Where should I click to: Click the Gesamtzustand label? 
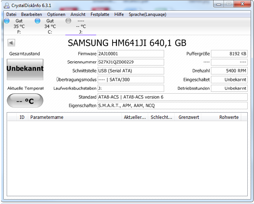[25, 54]
